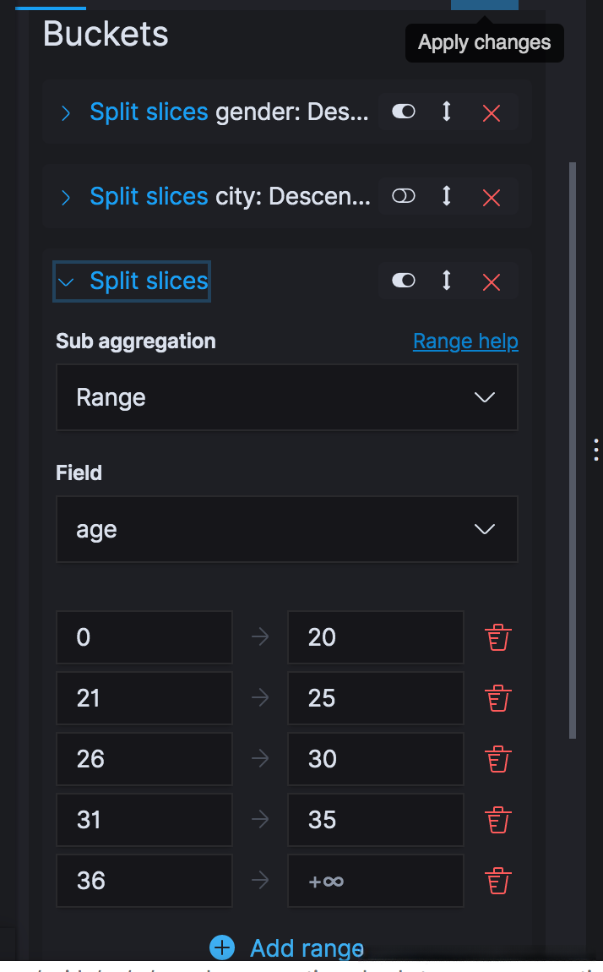Grab the drag handle for gender bucket
The width and height of the screenshot is (603, 972).
tap(447, 112)
